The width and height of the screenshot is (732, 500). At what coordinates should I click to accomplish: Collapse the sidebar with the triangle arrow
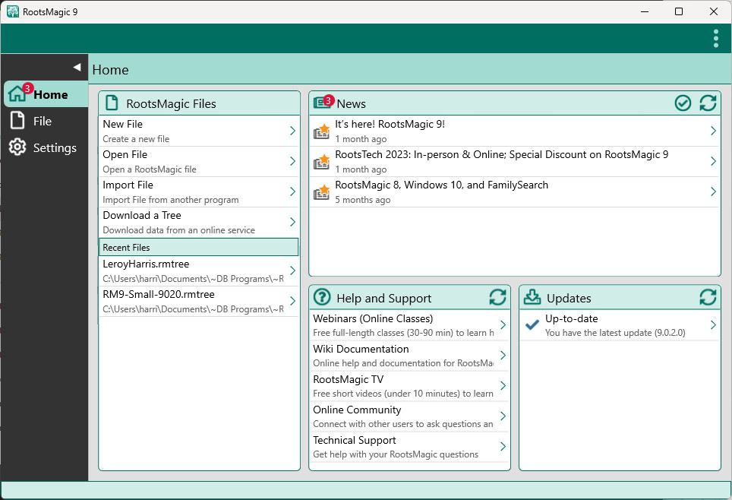pos(77,68)
